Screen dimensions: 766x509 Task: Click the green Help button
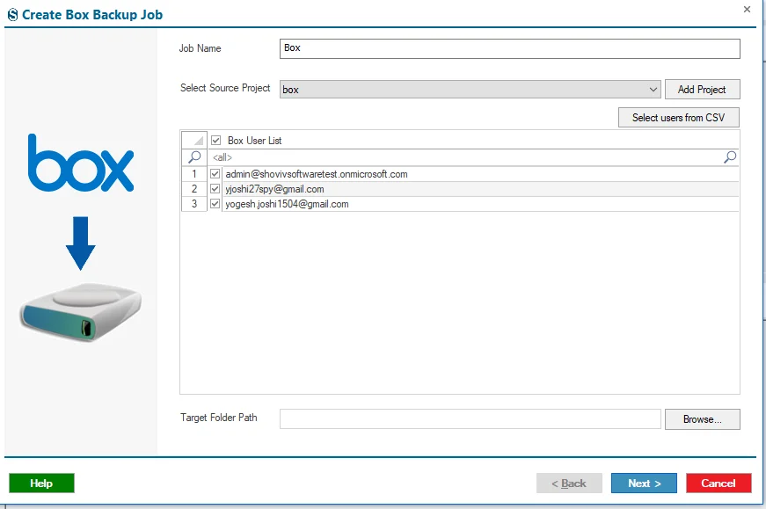(x=41, y=484)
